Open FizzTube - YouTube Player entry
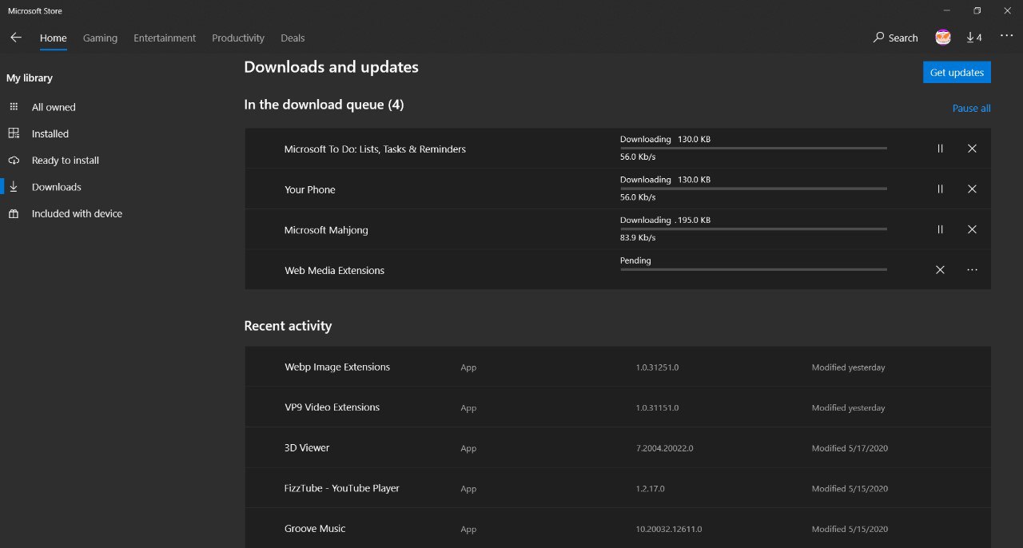This screenshot has height=548, width=1023. (618, 488)
